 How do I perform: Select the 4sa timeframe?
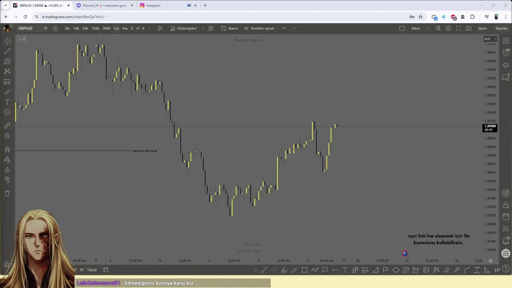[x=125, y=28]
